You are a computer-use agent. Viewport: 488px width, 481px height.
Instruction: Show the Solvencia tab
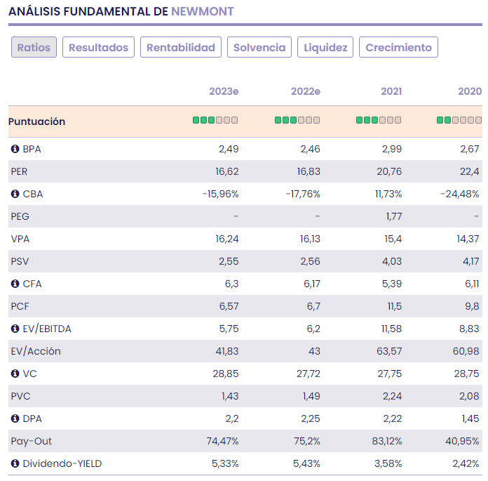[x=259, y=48]
